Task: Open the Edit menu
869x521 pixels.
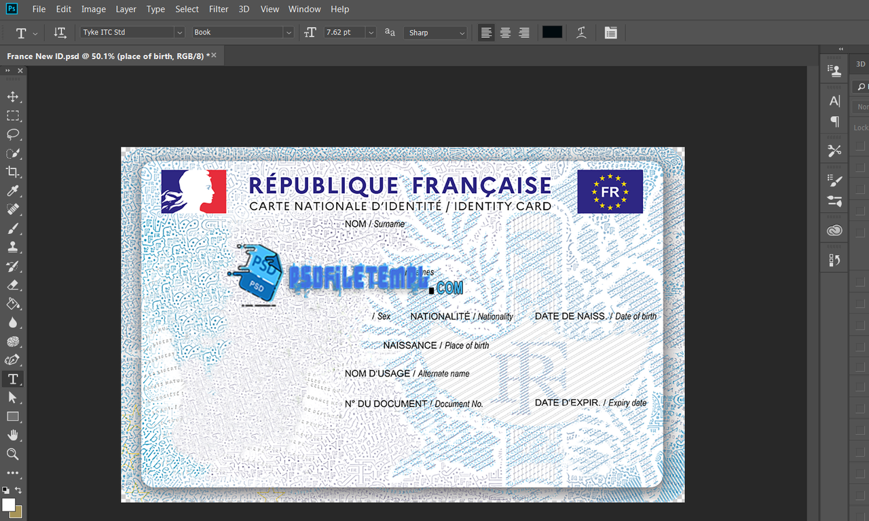Action: [64, 9]
